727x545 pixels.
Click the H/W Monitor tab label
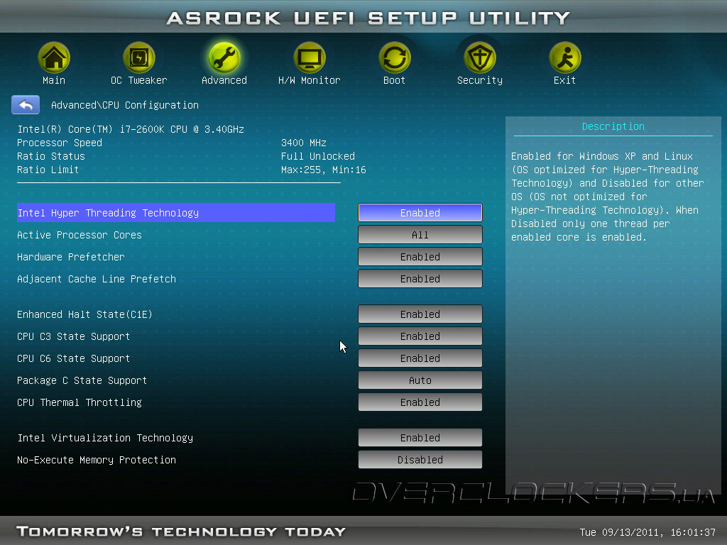tap(310, 80)
